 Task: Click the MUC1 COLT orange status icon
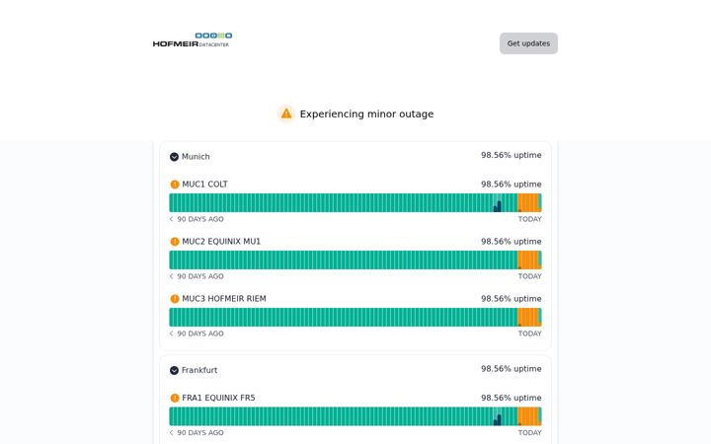tap(175, 185)
